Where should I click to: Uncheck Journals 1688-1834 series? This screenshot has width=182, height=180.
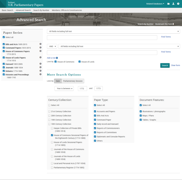click(x=4, y=67)
